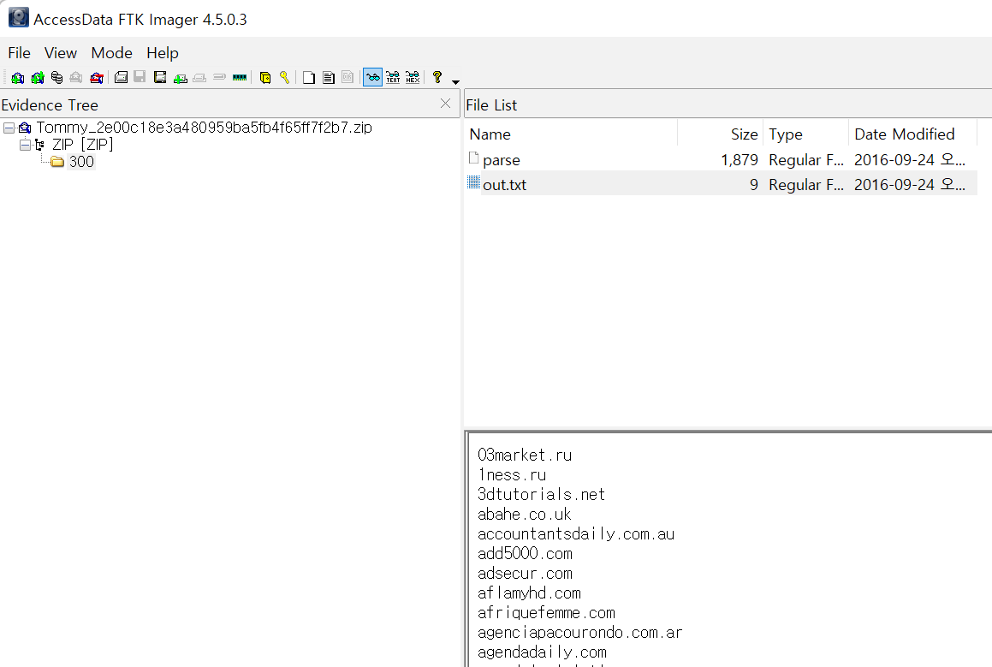Select the Tommy zip evidence item

[204, 128]
